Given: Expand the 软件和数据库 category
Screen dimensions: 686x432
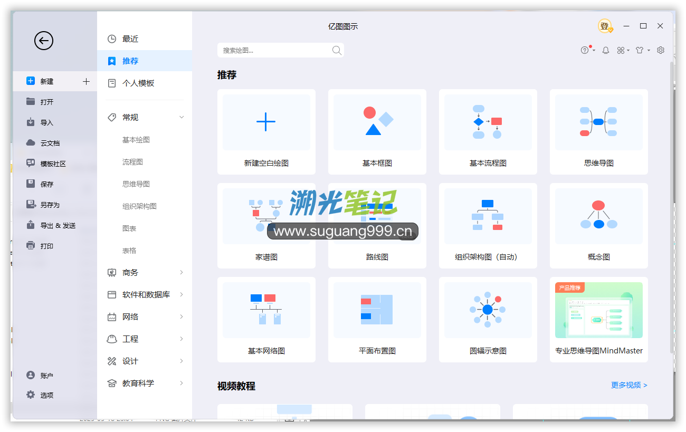Looking at the screenshot, I should (182, 294).
